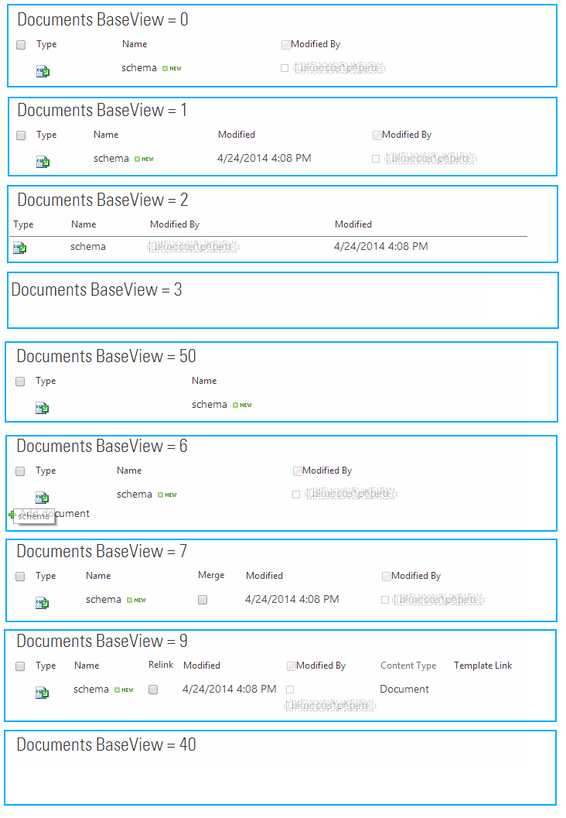Sort by Type column in BaseView = 0

(46, 44)
